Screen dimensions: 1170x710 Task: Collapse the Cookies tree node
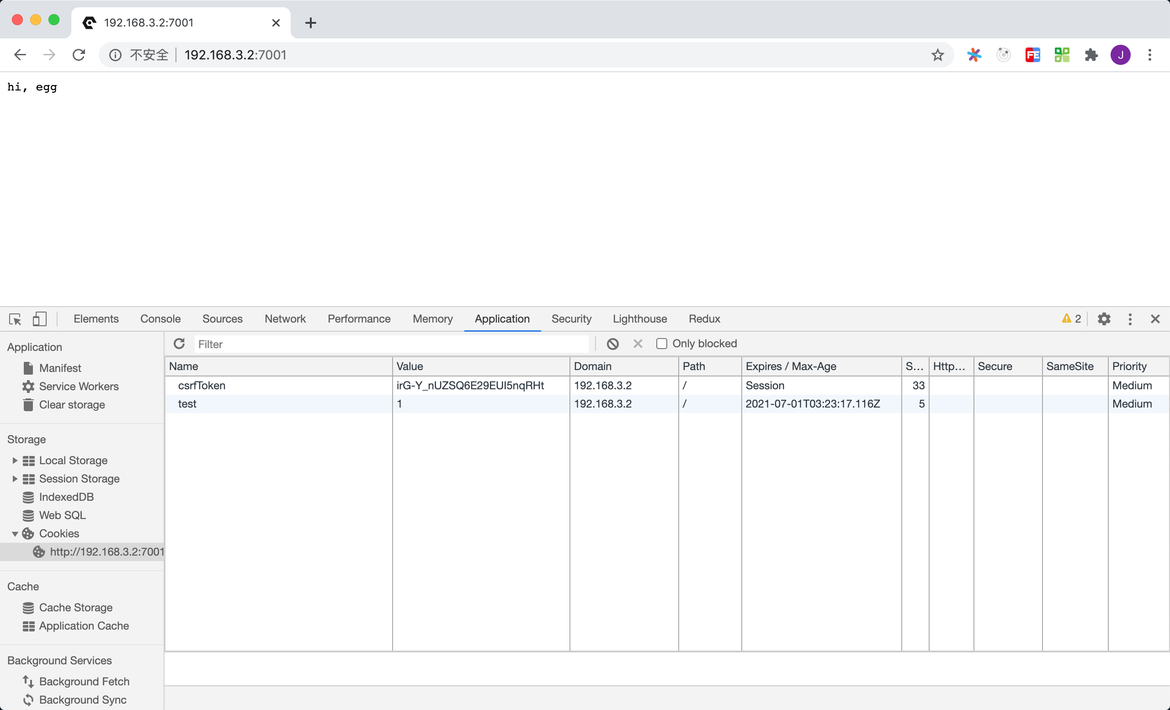[15, 534]
